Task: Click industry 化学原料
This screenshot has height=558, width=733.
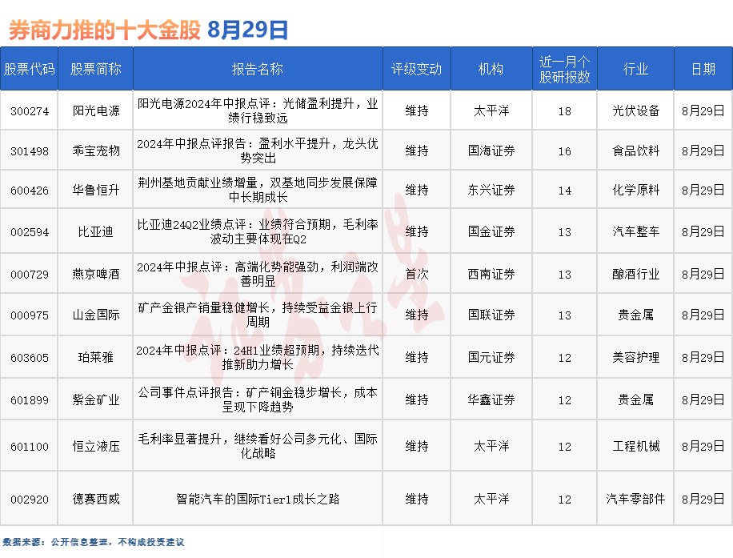Action: (x=635, y=190)
